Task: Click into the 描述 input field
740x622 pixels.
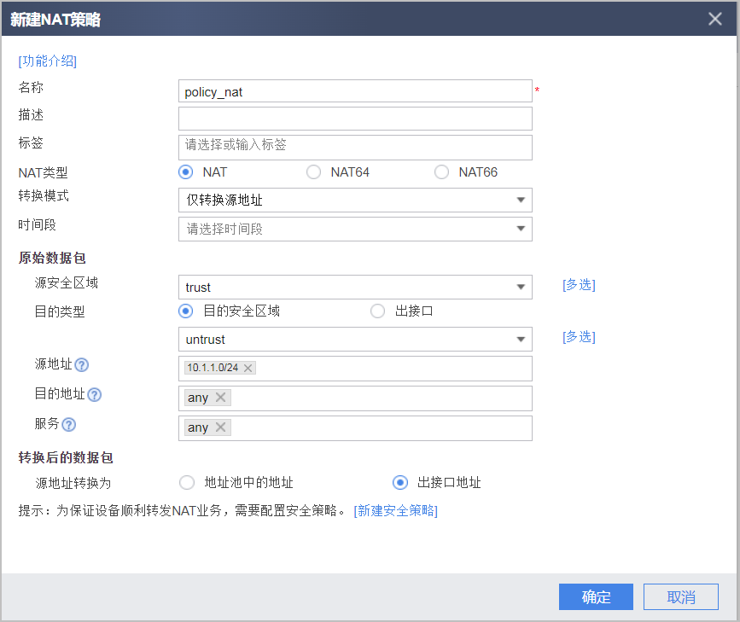Action: click(x=355, y=119)
